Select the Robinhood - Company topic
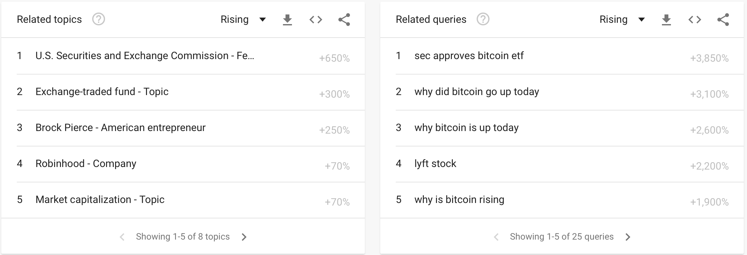Viewport: 747px width, 255px height. click(x=86, y=164)
